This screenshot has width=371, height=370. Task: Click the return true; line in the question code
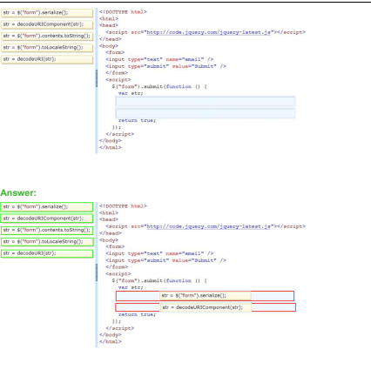[x=137, y=120]
